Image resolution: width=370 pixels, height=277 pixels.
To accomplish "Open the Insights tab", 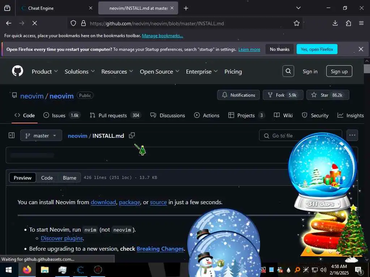I will pyautogui.click(x=350, y=115).
